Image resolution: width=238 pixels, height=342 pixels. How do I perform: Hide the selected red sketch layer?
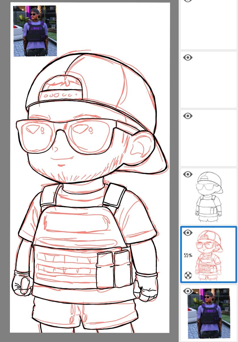(x=187, y=232)
